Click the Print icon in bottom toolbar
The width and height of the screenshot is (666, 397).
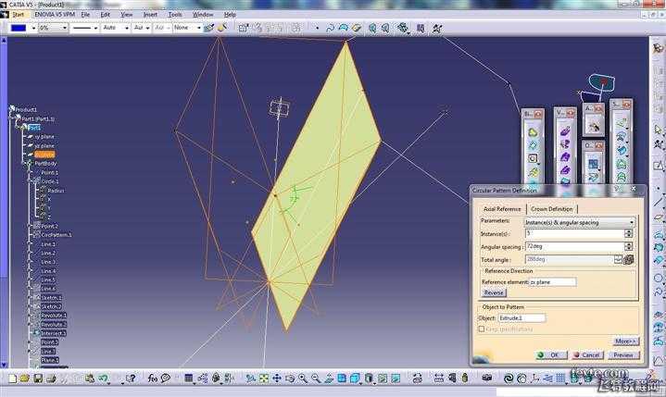pyautogui.click(x=51, y=378)
